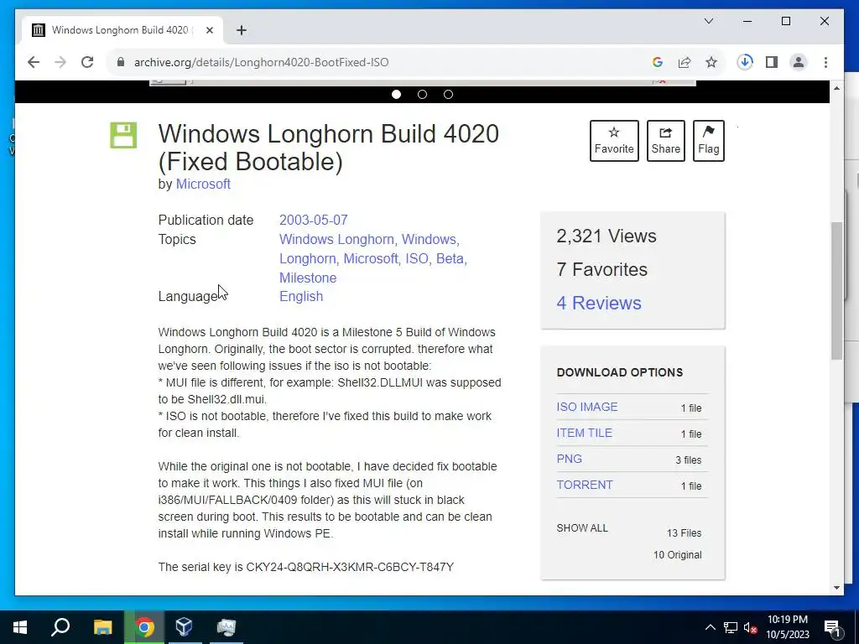This screenshot has height=644, width=859.
Task: Toggle the Chrome side panel icon
Action: pos(772,62)
